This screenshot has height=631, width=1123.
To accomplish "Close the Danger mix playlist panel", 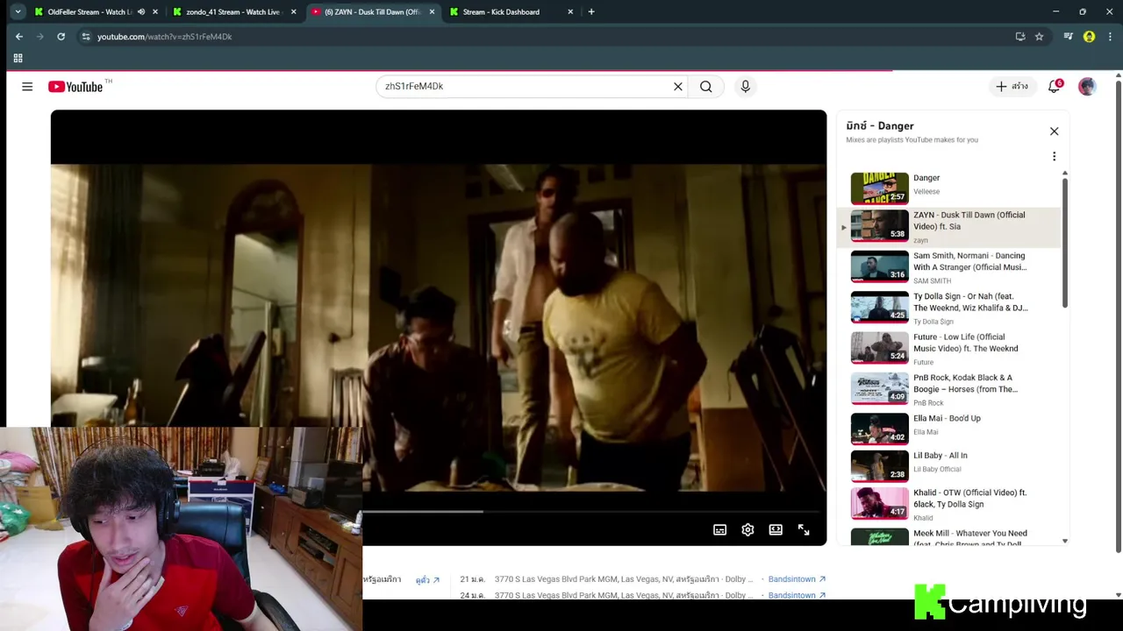I will click(1054, 131).
